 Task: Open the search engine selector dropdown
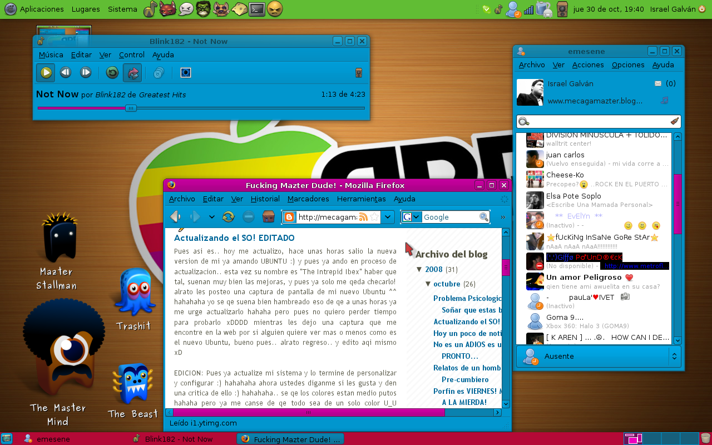(412, 217)
